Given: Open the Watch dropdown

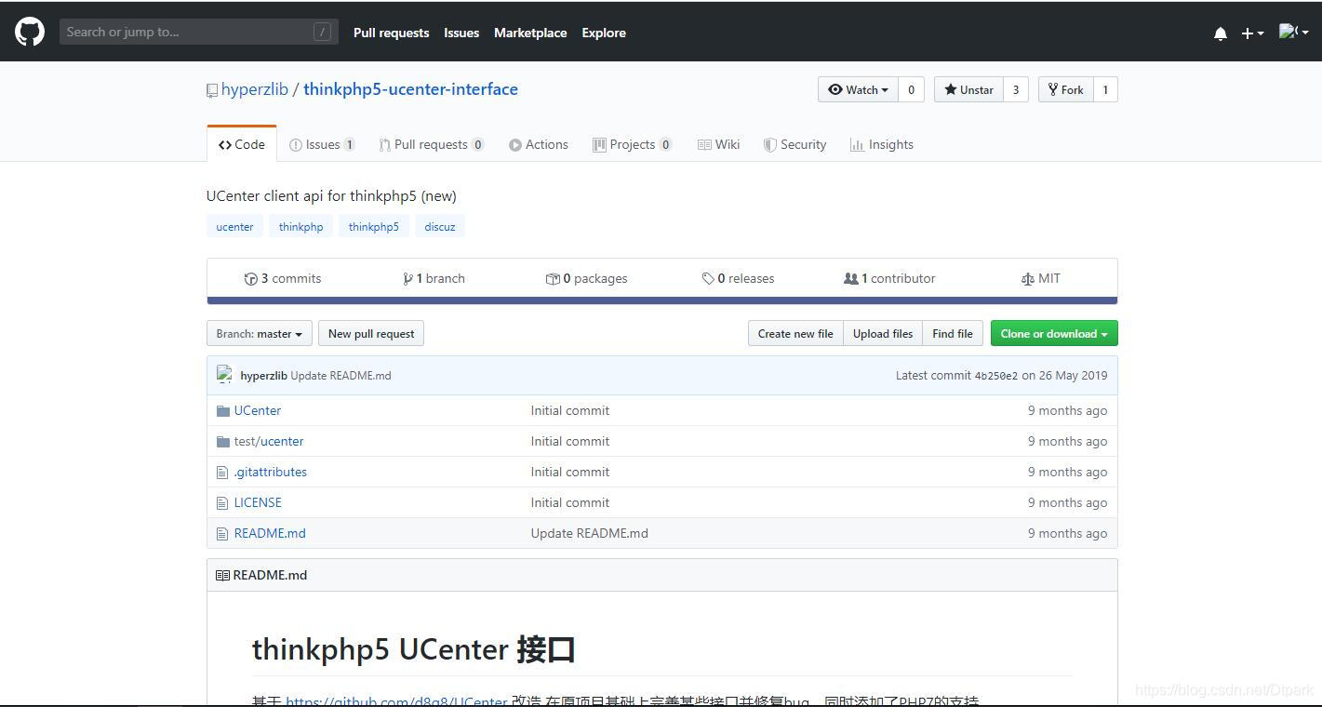Looking at the screenshot, I should tap(858, 89).
